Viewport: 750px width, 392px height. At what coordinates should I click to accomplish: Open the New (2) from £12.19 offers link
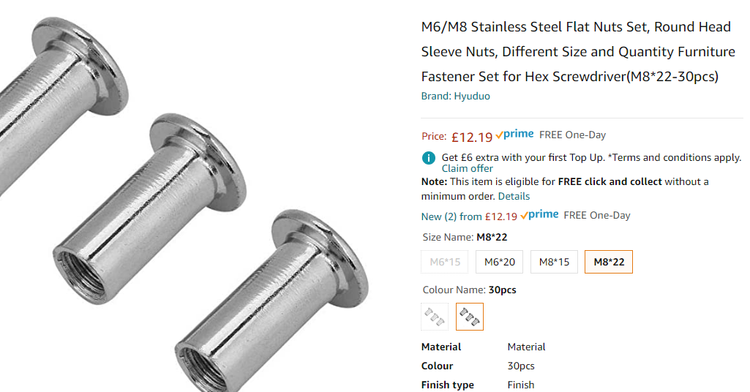pos(469,216)
